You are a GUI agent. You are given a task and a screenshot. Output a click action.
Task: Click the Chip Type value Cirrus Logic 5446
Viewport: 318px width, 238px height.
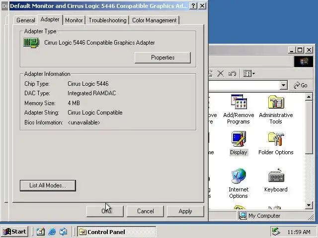(88, 84)
